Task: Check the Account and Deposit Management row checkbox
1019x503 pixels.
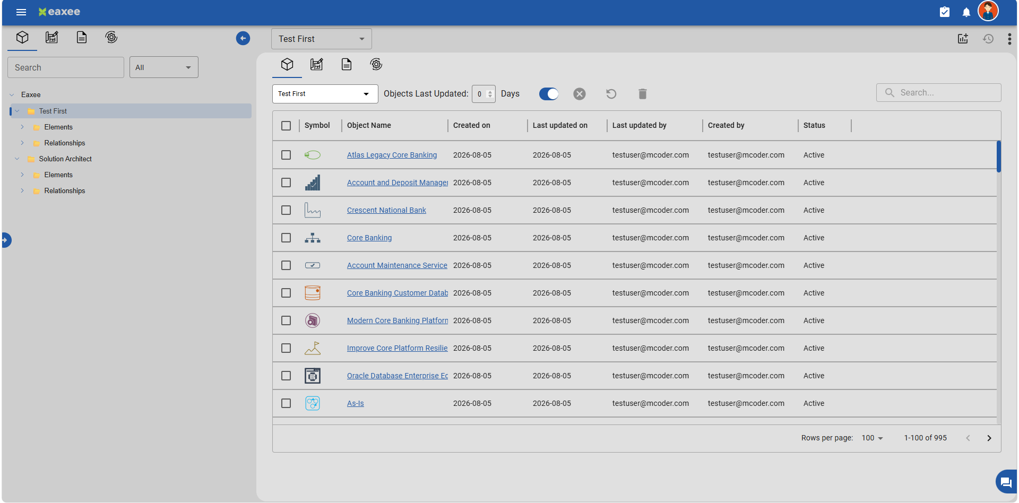Action: click(286, 183)
